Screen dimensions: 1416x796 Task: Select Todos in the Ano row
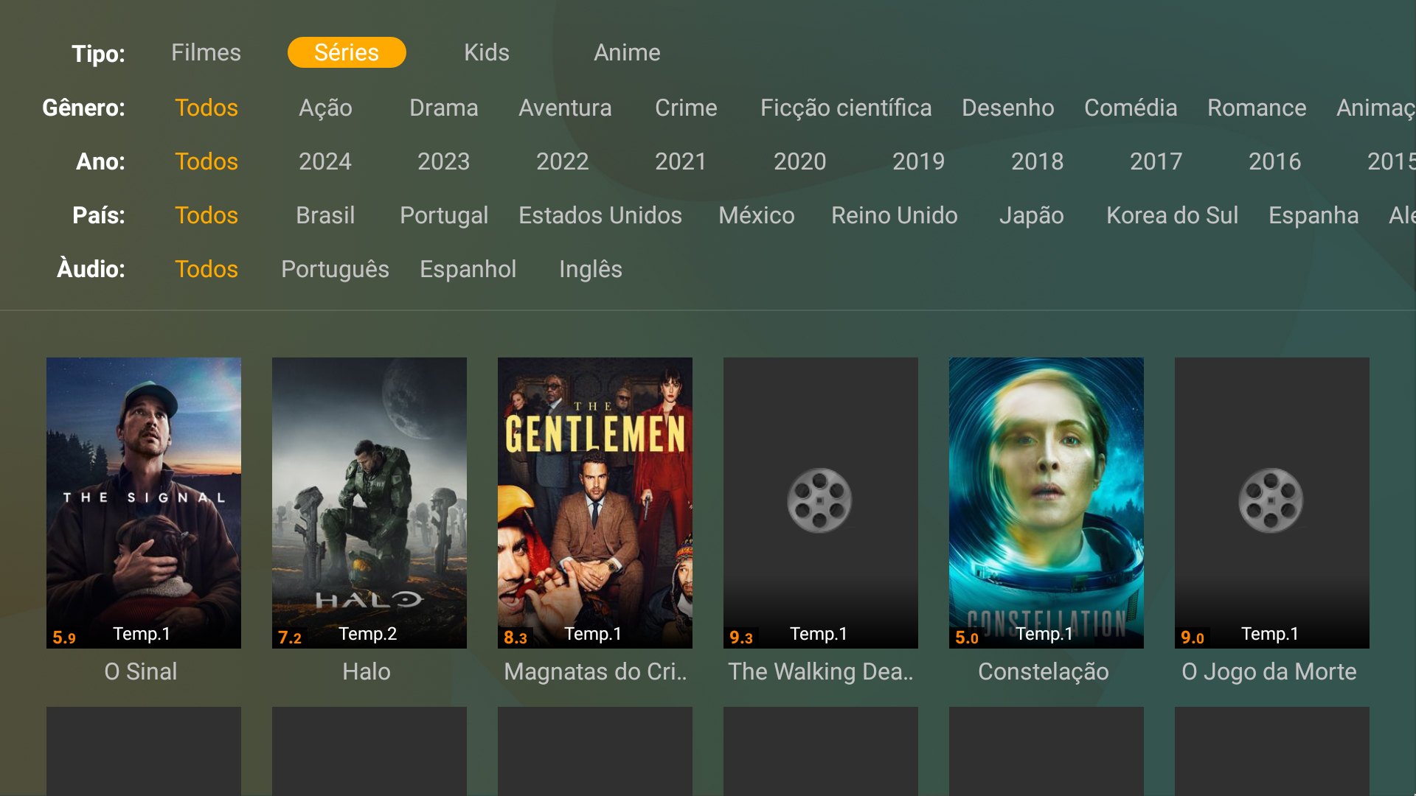pyautogui.click(x=206, y=161)
